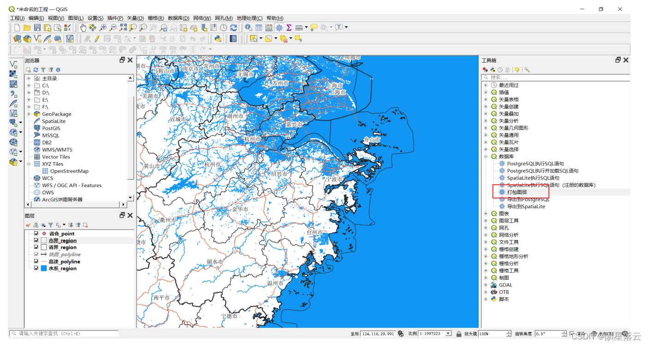This screenshot has width=648, height=345.
Task: Select the Pan Map tool
Action: pyautogui.click(x=83, y=27)
